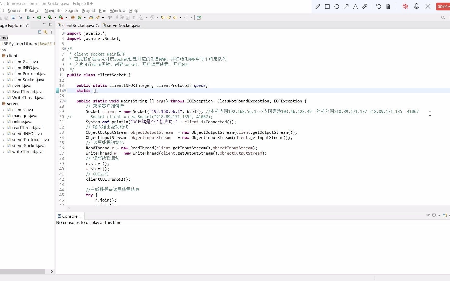Launch Coverage run from the toolbar
The image size is (450, 281).
50,17
